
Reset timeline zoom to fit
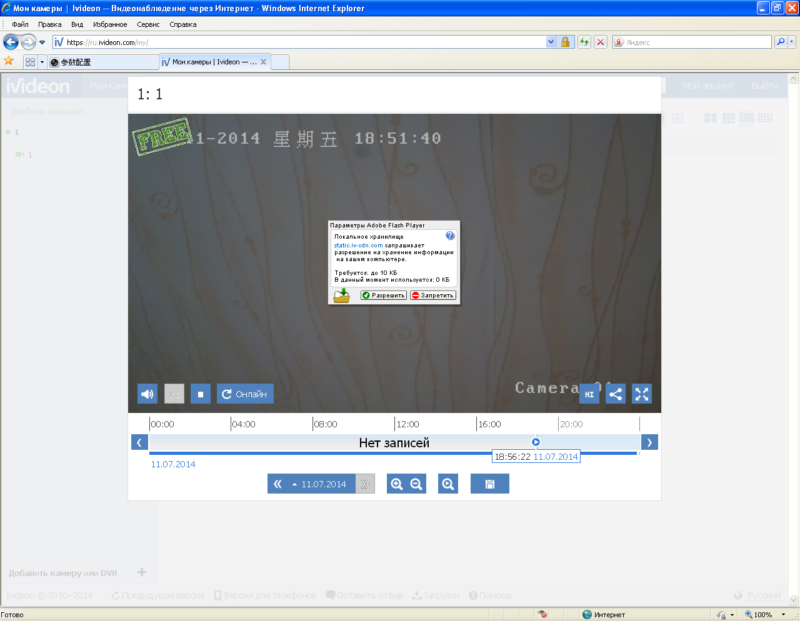coord(448,484)
